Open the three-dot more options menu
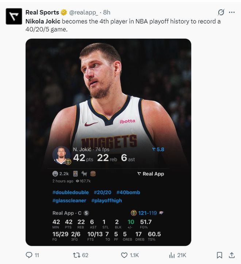 (232, 12)
